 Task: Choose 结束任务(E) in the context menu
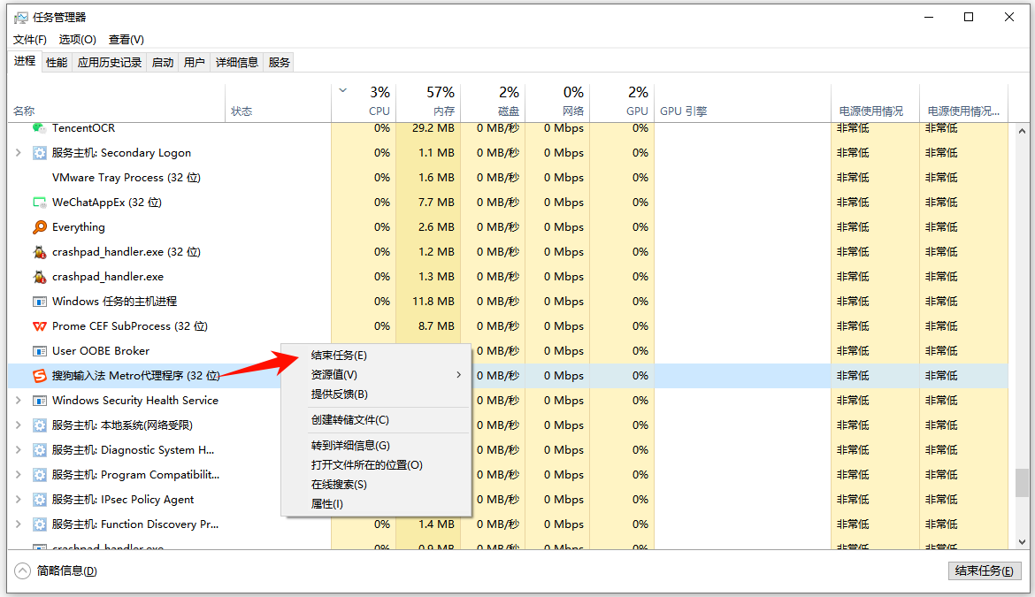(x=339, y=356)
